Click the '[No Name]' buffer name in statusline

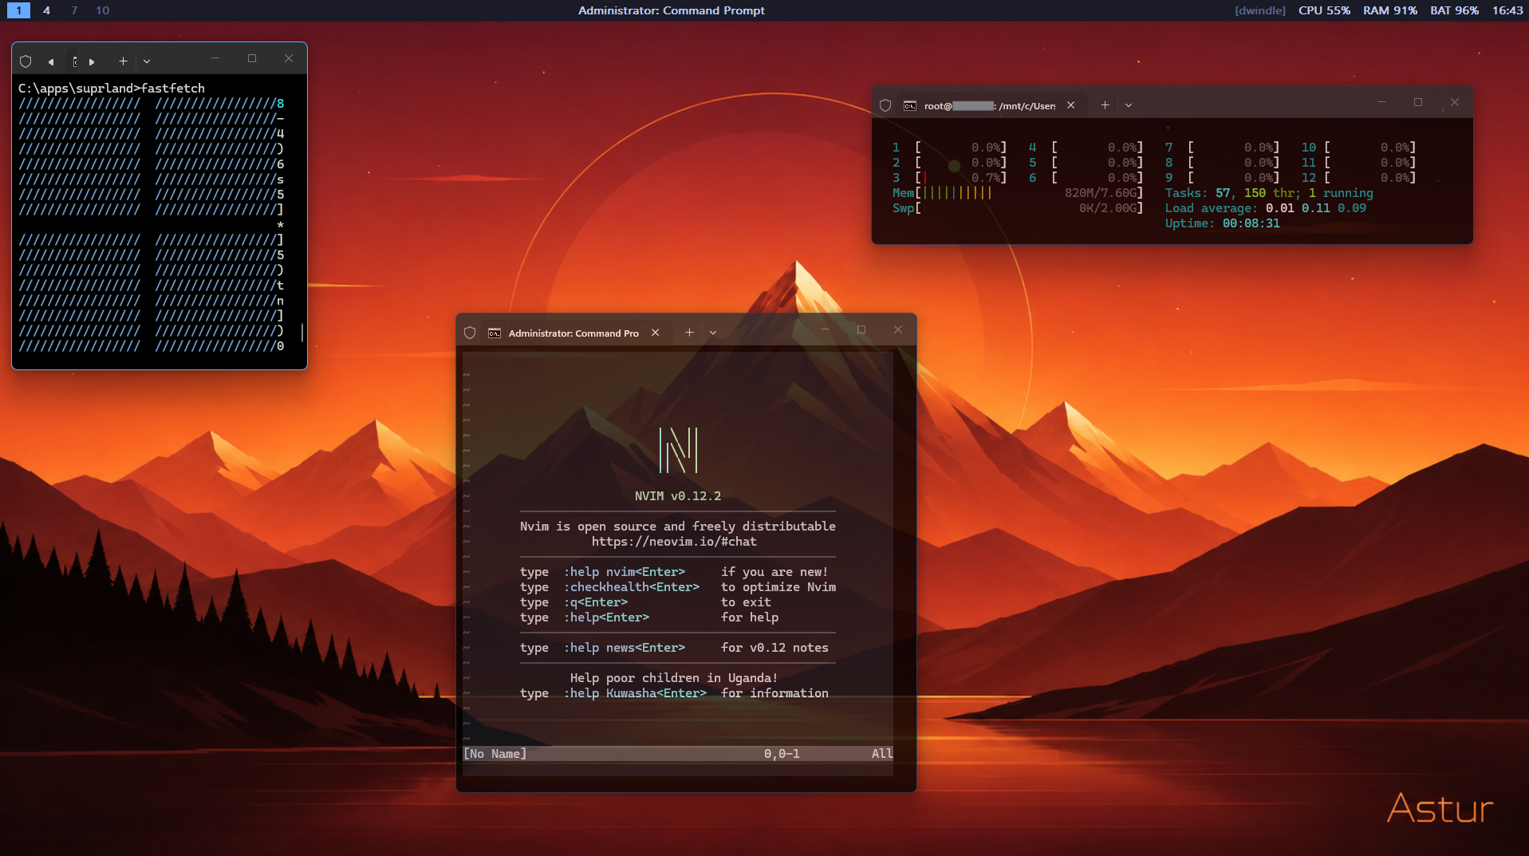495,754
